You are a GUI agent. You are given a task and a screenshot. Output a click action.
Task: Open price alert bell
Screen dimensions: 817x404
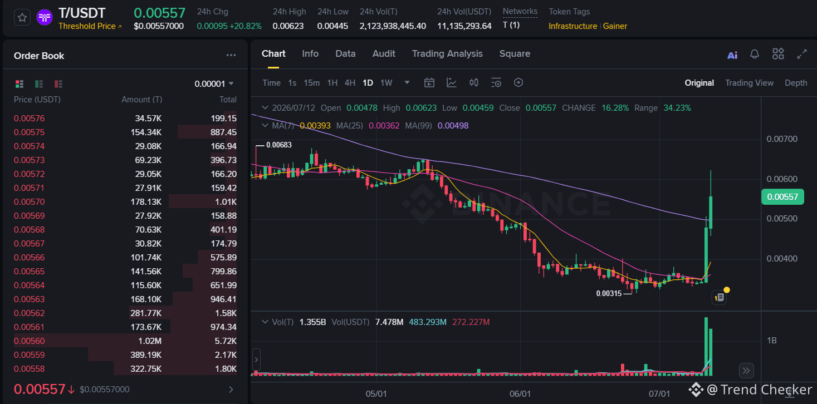point(755,54)
